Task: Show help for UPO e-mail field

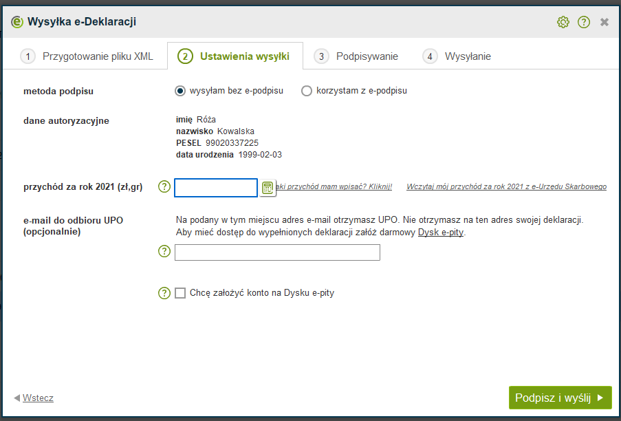Action: pos(164,252)
